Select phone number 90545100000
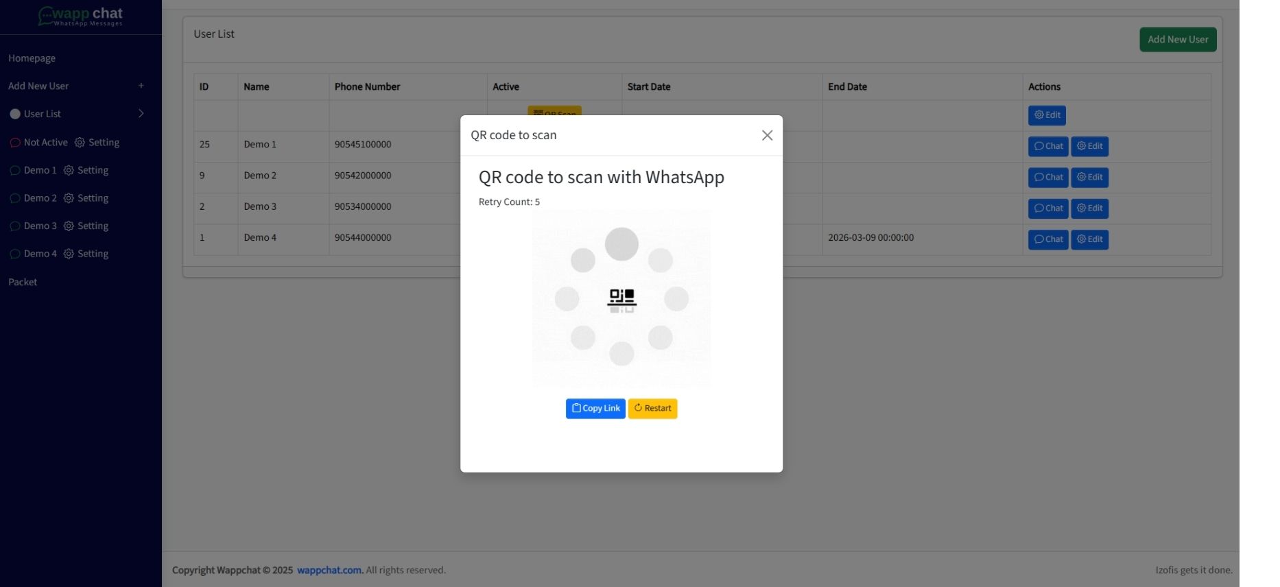 click(363, 145)
